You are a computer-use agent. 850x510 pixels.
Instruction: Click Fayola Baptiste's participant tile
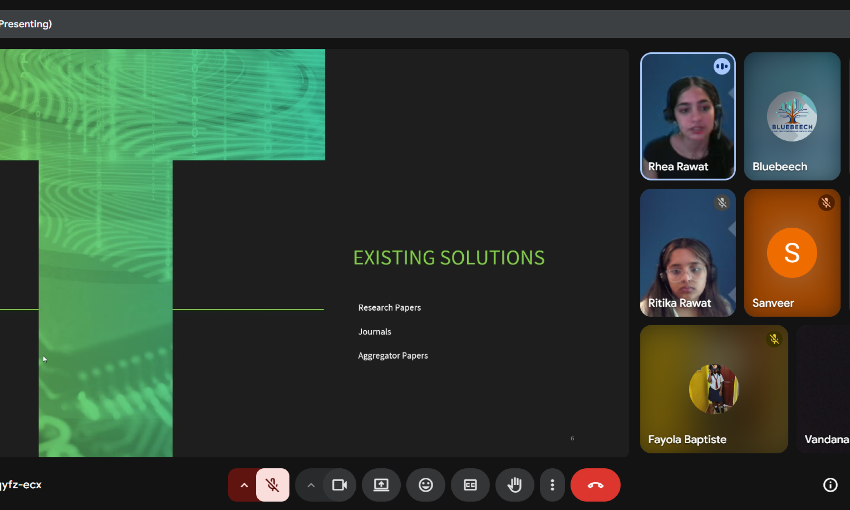click(x=714, y=389)
